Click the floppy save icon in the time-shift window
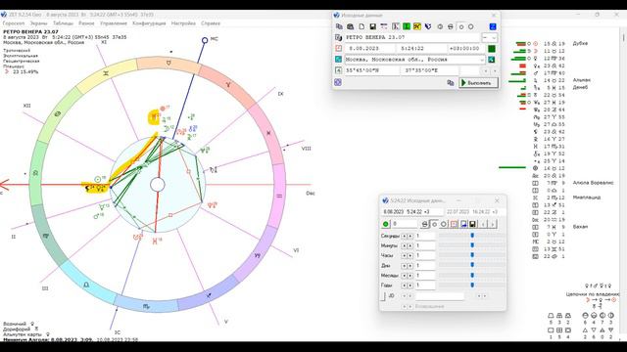627x352 pixels. click(x=472, y=224)
